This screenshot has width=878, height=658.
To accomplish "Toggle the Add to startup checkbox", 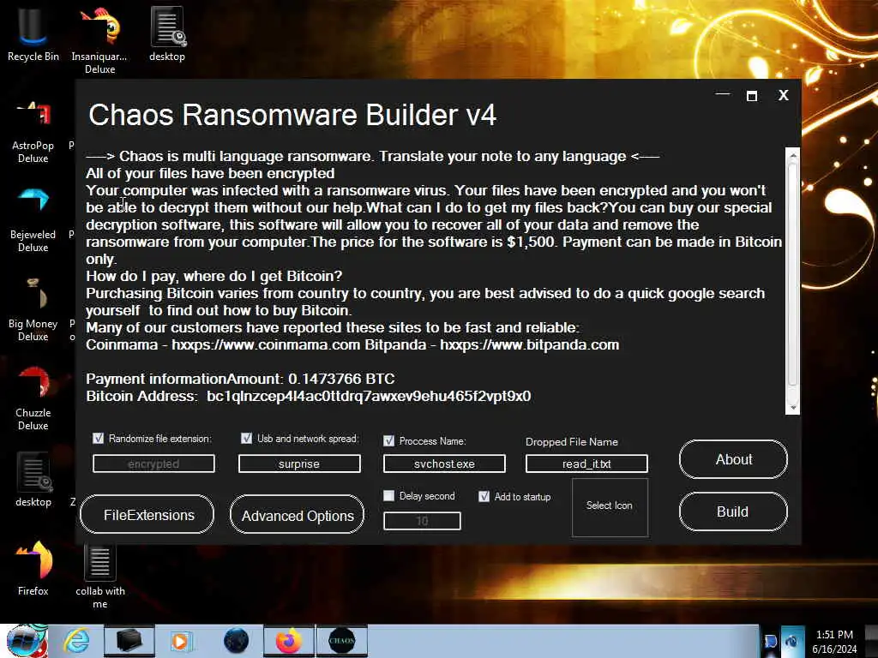I will [484, 496].
